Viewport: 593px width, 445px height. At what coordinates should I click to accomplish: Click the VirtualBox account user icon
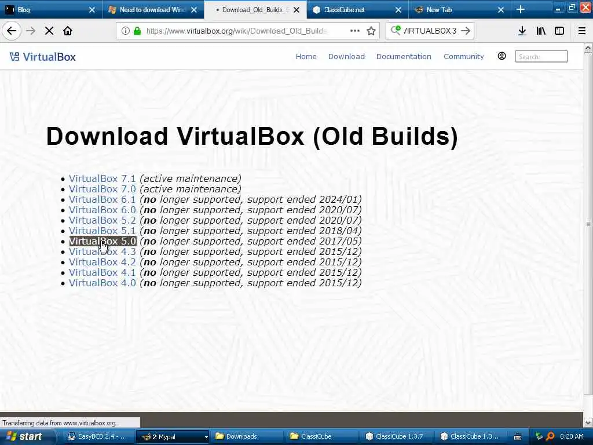click(502, 56)
